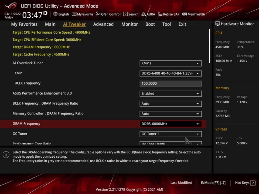
Task: Open OC Tuner I dropdown
Action: (171, 134)
